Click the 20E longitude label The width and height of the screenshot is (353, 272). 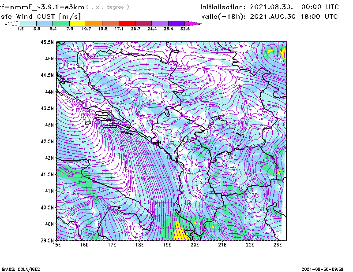(x=195, y=245)
